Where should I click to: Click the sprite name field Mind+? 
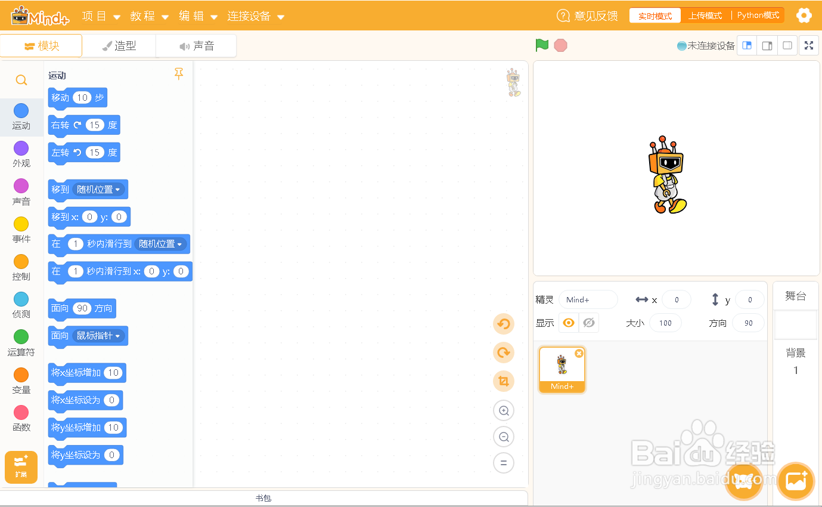(588, 299)
